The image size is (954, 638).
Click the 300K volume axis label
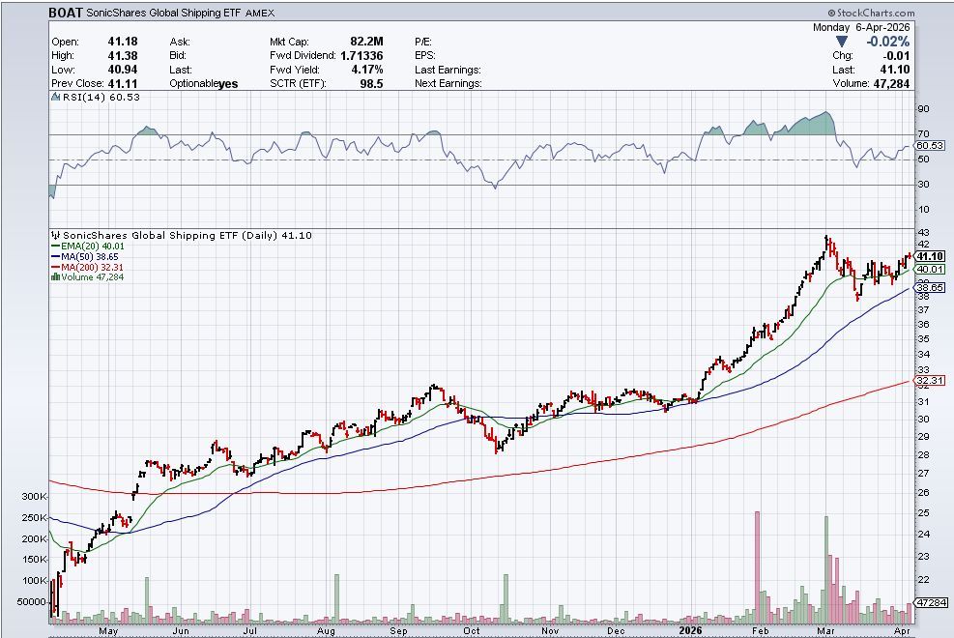coord(34,496)
